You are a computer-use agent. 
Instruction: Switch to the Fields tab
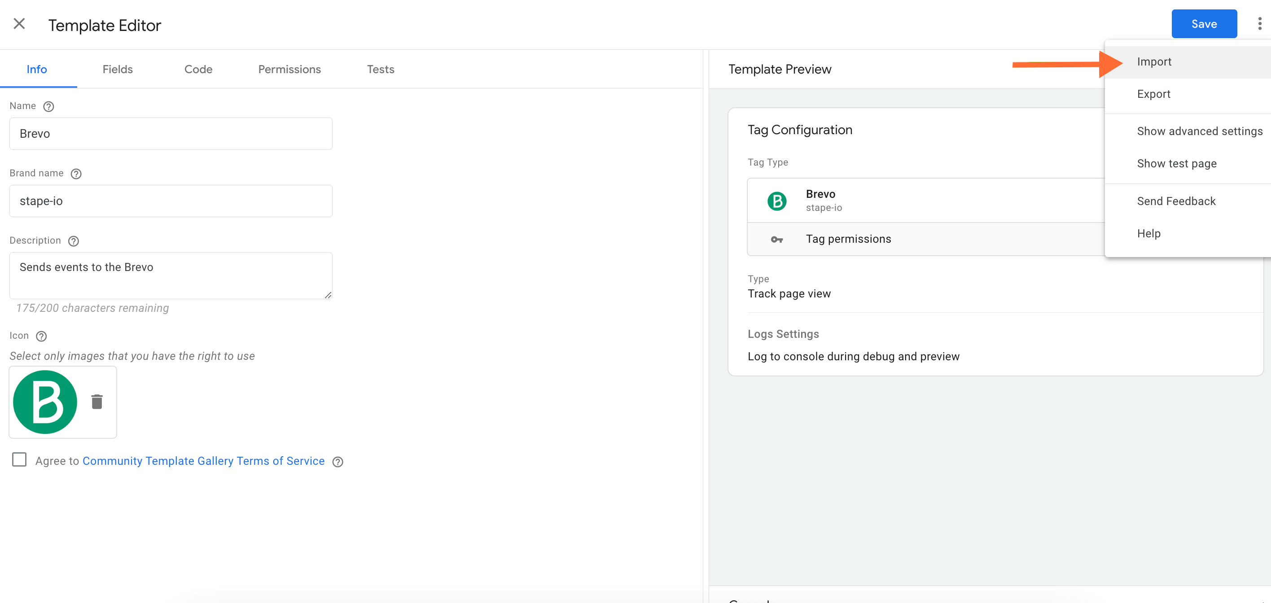click(x=117, y=69)
